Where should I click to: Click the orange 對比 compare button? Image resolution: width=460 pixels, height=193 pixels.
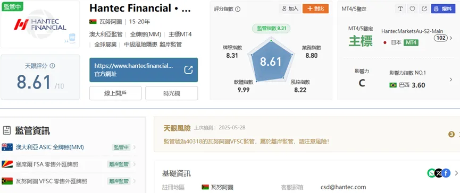(315, 9)
